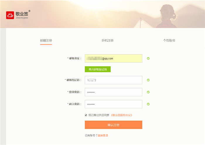Click the green checkmark beside 确认密码 field
This screenshot has height=145, width=205.
pyautogui.click(x=148, y=104)
